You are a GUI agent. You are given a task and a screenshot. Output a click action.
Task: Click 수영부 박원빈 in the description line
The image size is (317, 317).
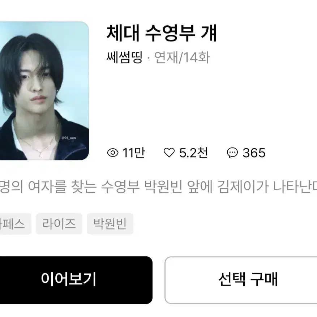pyautogui.click(x=142, y=187)
